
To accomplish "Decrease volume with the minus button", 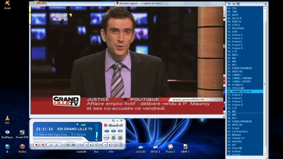I will (86, 145).
